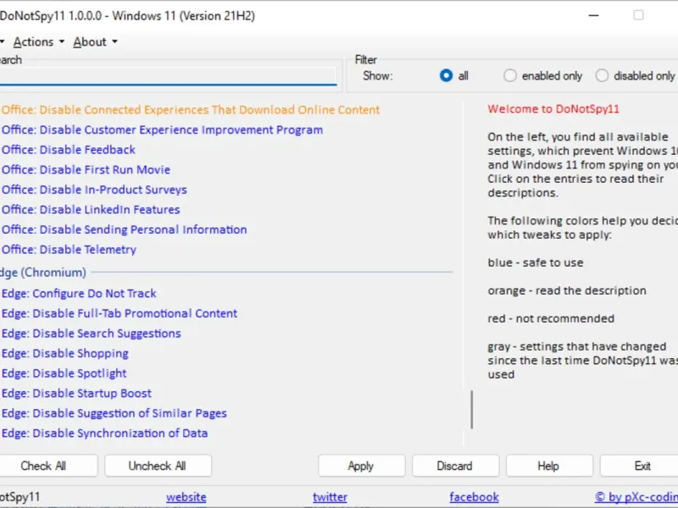Select Office: Disable Customer Experience Improvement Program

[x=162, y=130]
